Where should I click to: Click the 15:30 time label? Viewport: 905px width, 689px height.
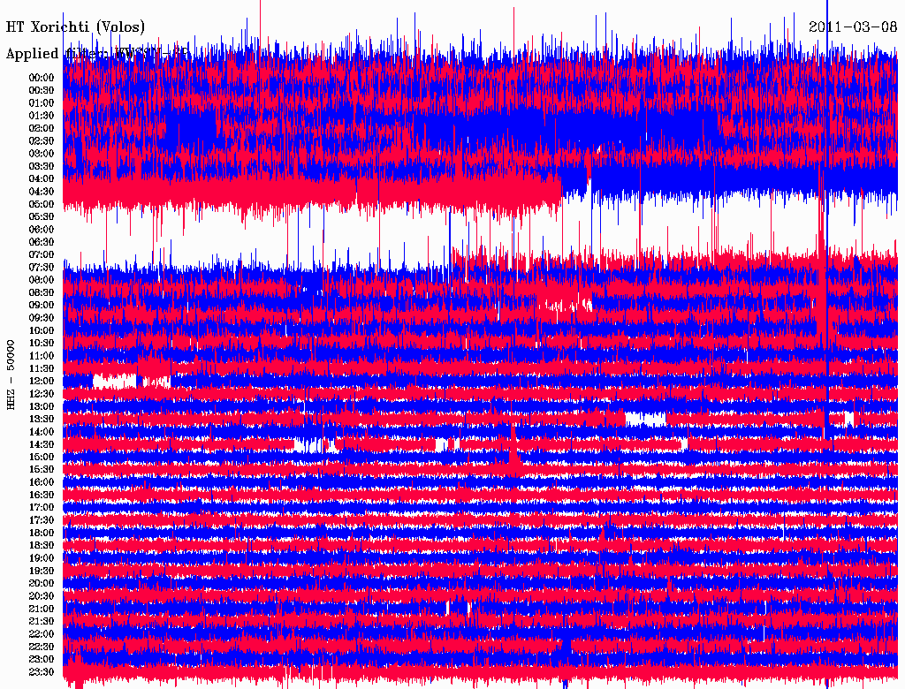[x=42, y=469]
